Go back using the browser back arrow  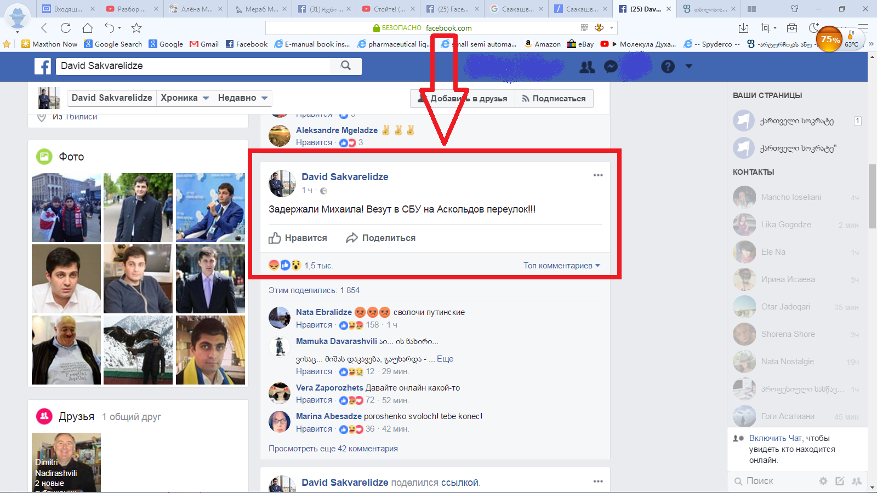pos(44,28)
